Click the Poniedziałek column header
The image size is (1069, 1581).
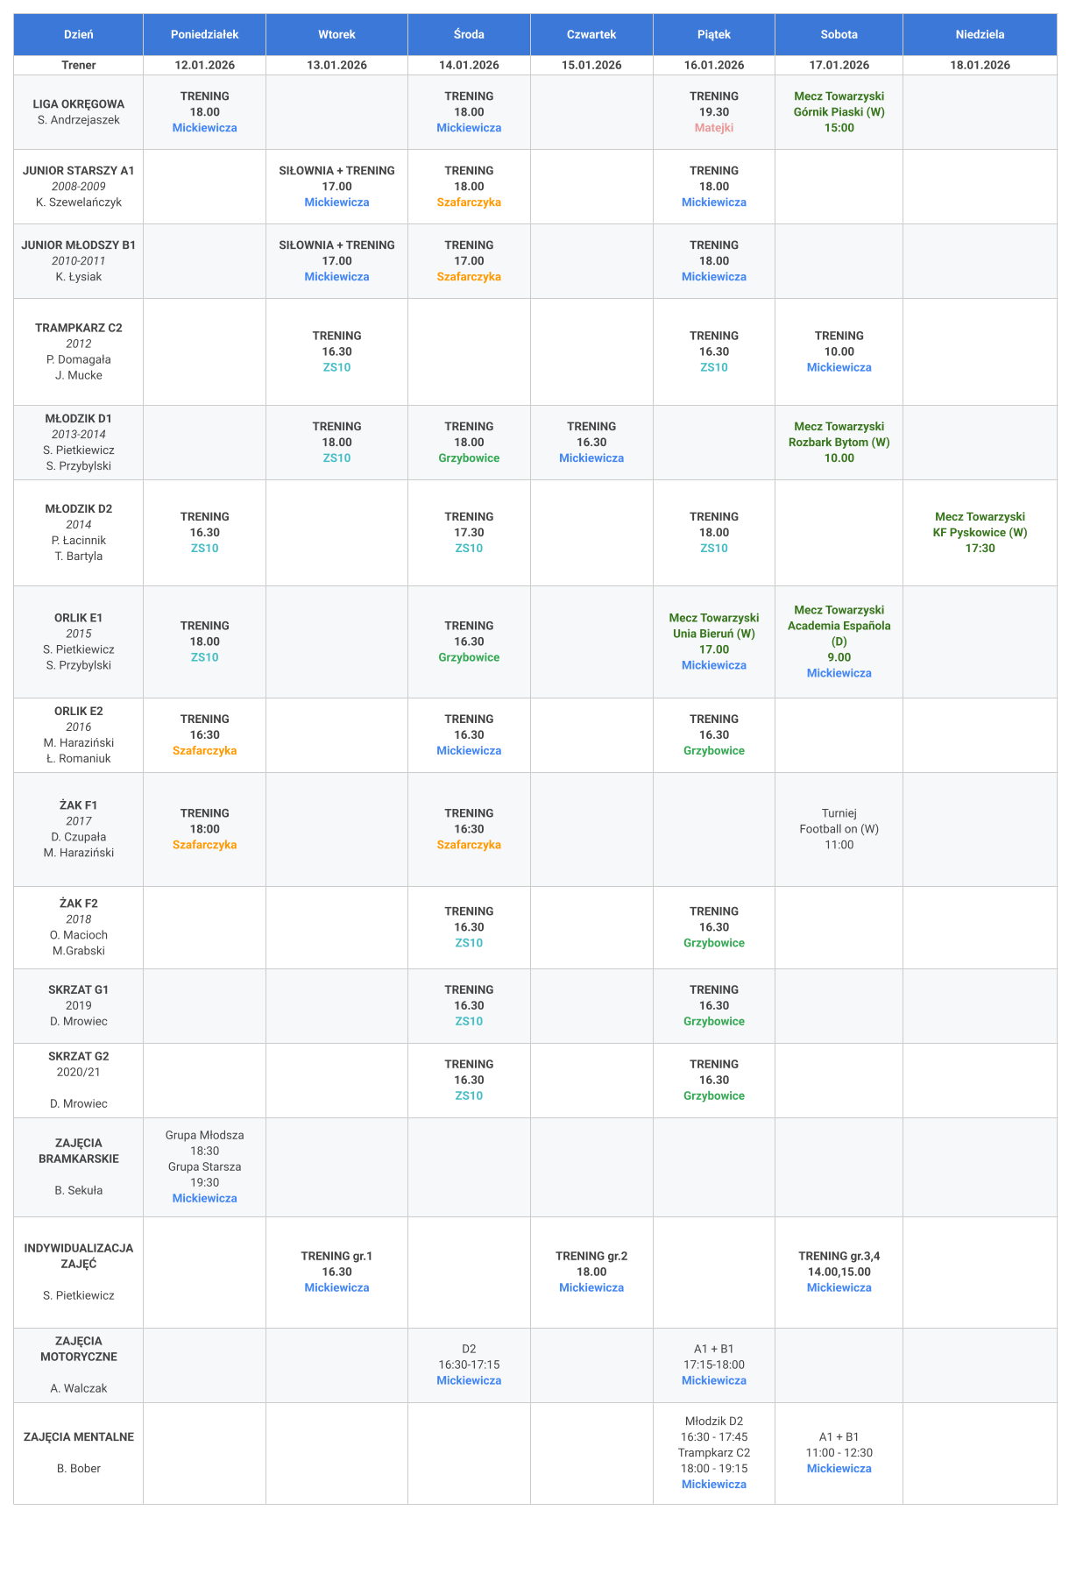coord(204,34)
